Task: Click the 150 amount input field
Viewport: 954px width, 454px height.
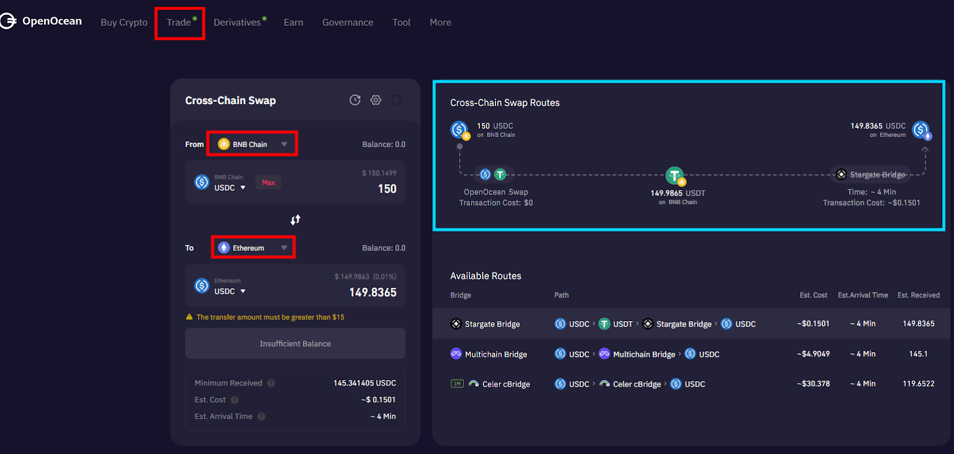Action: pos(387,189)
